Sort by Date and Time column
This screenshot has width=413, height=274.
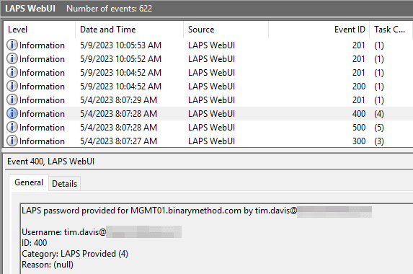click(129, 30)
